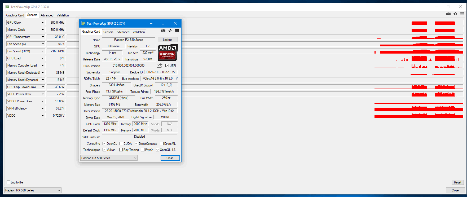Switch to Validation tab in front window
Image resolution: width=467 pixels, height=197 pixels.
[139, 32]
